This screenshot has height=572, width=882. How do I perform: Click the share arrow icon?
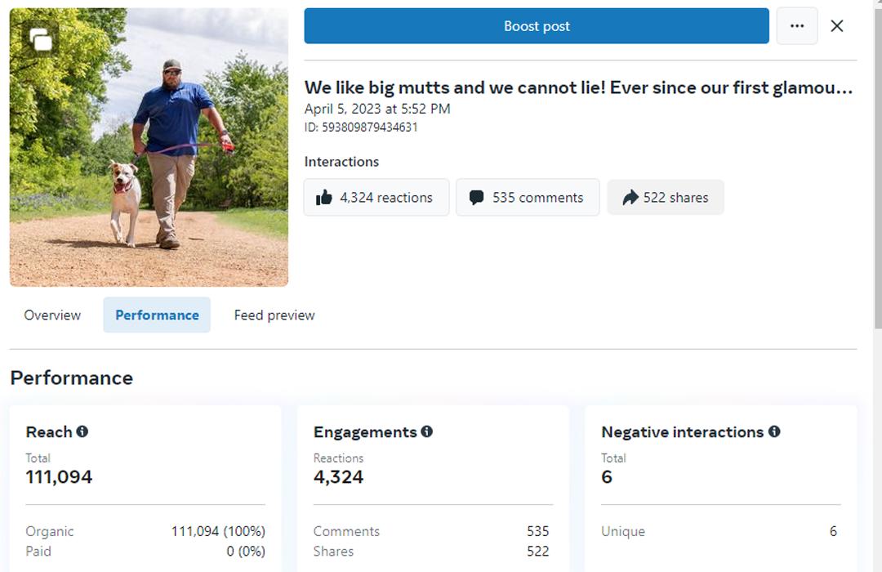tap(630, 198)
